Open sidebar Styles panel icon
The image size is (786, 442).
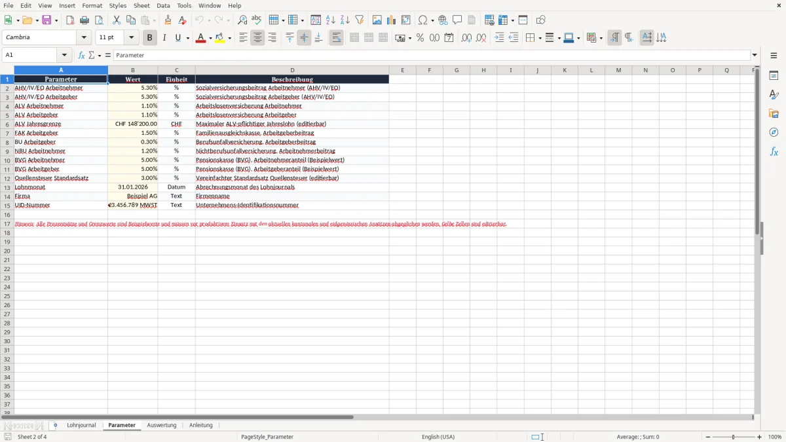tap(774, 95)
